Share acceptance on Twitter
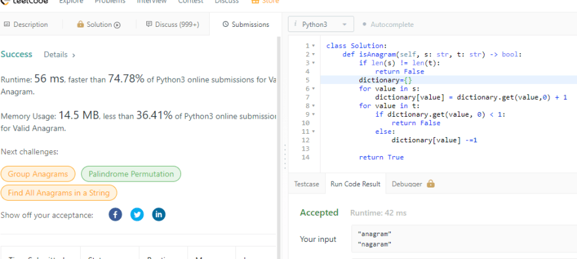577x259 pixels. pyautogui.click(x=137, y=214)
